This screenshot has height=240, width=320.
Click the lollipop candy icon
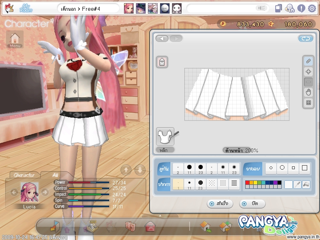290,8
